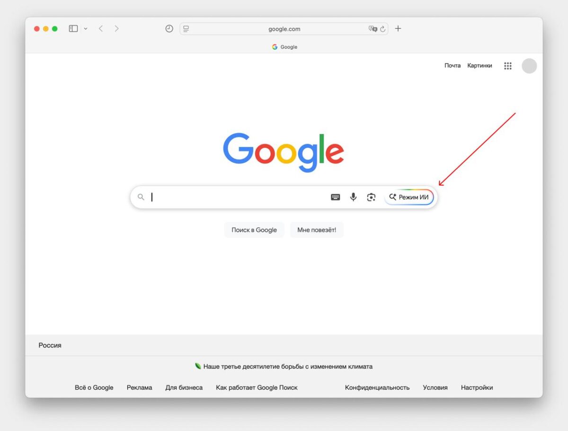The width and height of the screenshot is (568, 431).
Task: Click the magnifying glass in the search box
Action: pyautogui.click(x=141, y=197)
